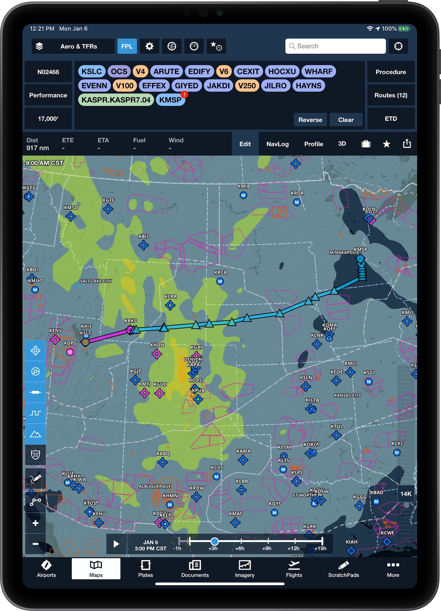Tap the flight bag suitcase icon
This screenshot has width=441, height=611.
pos(366,144)
